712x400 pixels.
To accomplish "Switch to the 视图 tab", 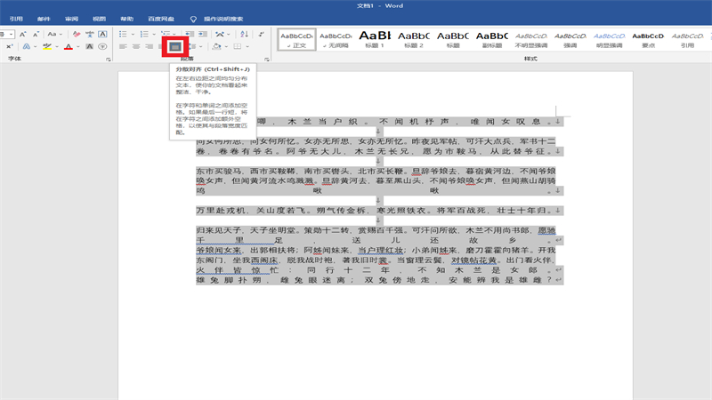I will [99, 19].
